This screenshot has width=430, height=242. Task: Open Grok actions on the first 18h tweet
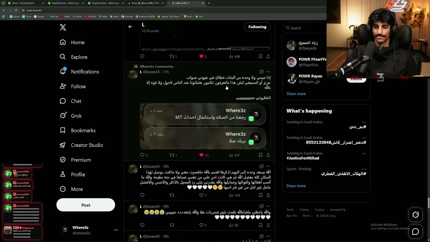(x=261, y=166)
